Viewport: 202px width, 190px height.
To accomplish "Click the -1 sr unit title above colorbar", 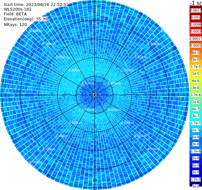I will coord(196,3).
